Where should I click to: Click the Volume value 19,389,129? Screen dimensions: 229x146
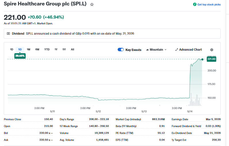[102, 133]
